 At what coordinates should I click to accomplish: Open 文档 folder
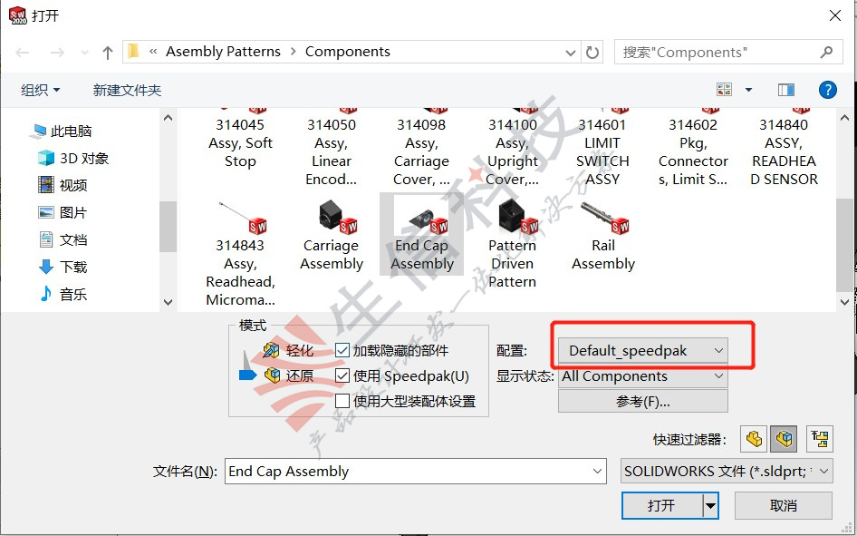(63, 239)
